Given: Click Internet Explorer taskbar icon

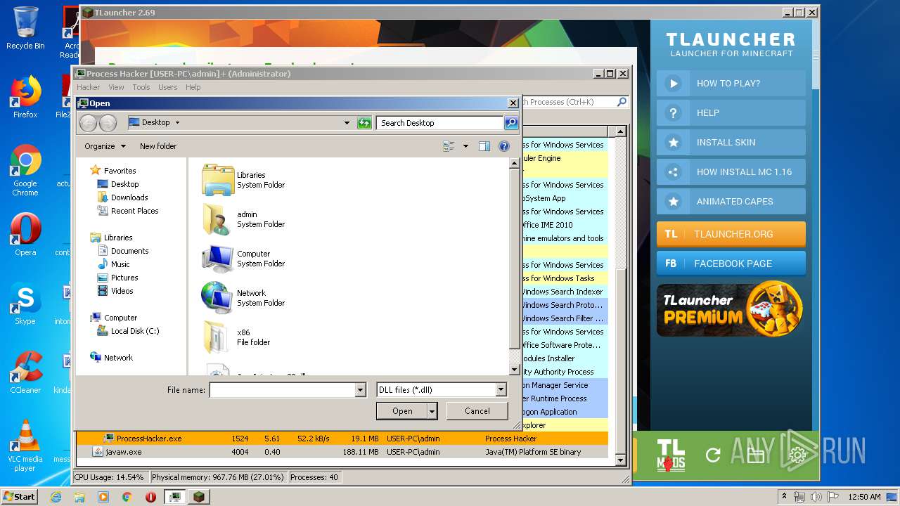Looking at the screenshot, I should (56, 497).
